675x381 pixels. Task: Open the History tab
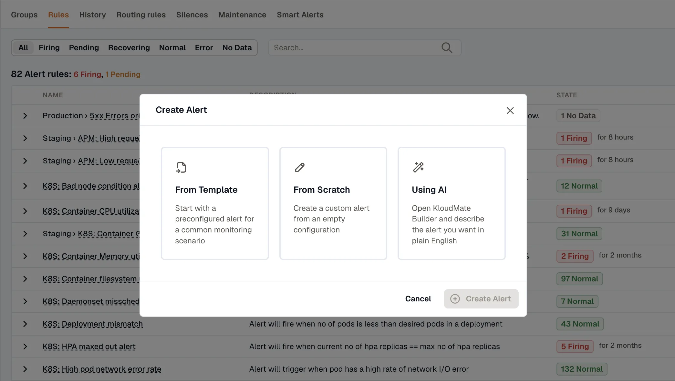(x=93, y=15)
